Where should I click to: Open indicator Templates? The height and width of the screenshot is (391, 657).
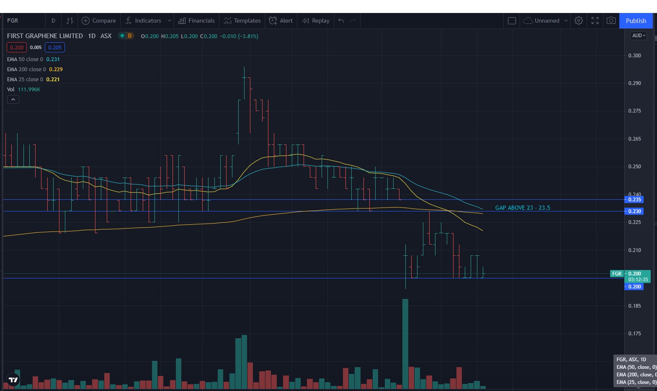coord(242,21)
